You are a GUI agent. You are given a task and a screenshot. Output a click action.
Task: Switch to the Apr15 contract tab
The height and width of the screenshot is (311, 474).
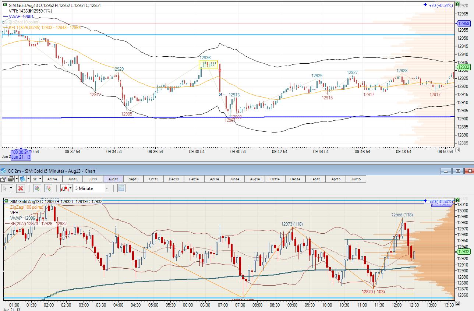(336, 179)
